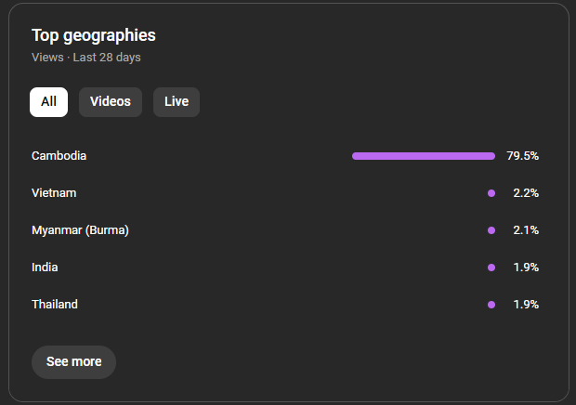Click the 79.5% value for Cambodia
The height and width of the screenshot is (405, 576).
tap(523, 156)
